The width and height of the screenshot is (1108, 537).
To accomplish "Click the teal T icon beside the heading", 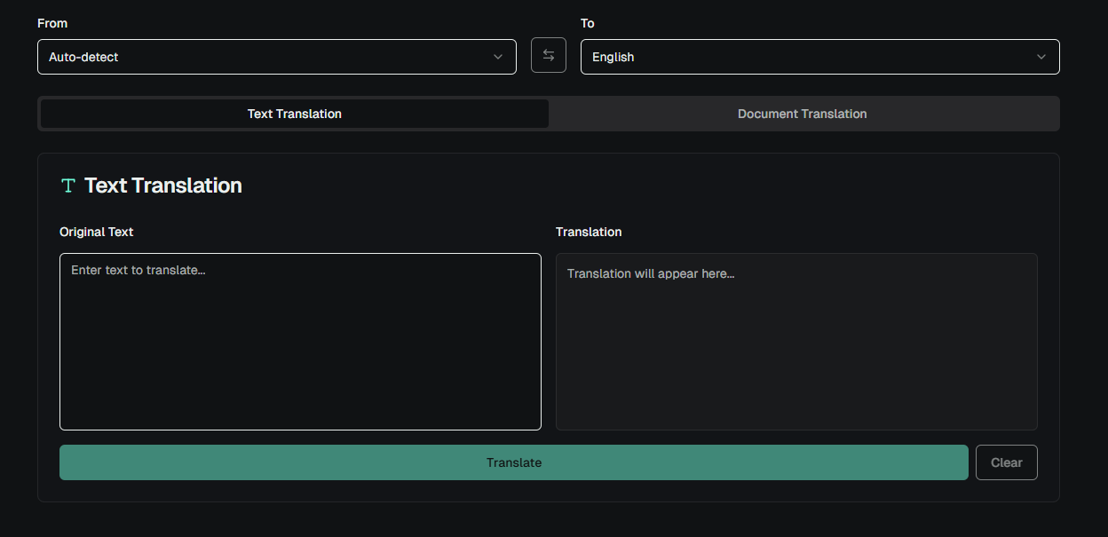I will click(68, 186).
